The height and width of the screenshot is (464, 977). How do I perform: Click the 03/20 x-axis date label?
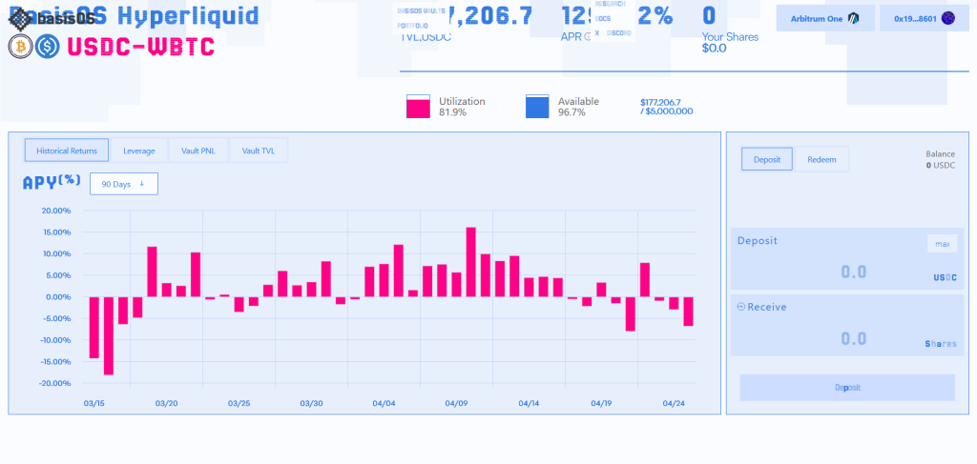click(166, 404)
